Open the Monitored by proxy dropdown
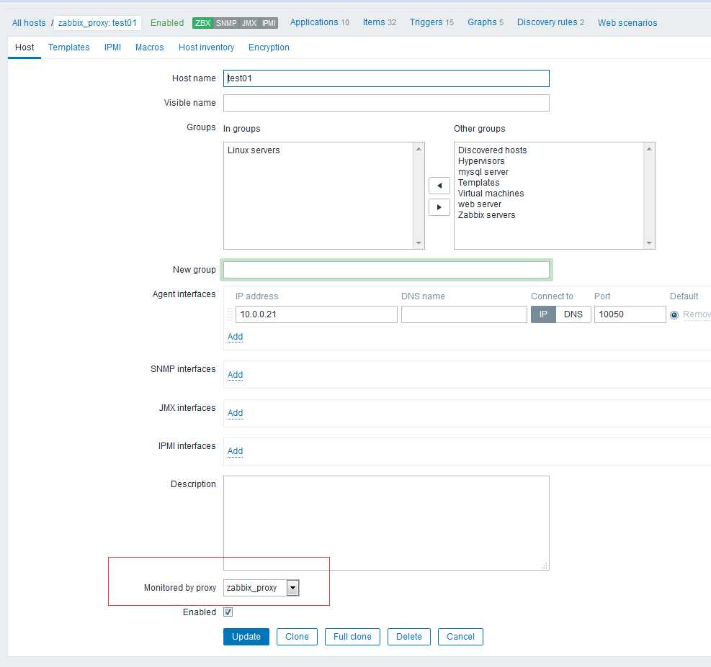The image size is (711, 667). (261, 588)
